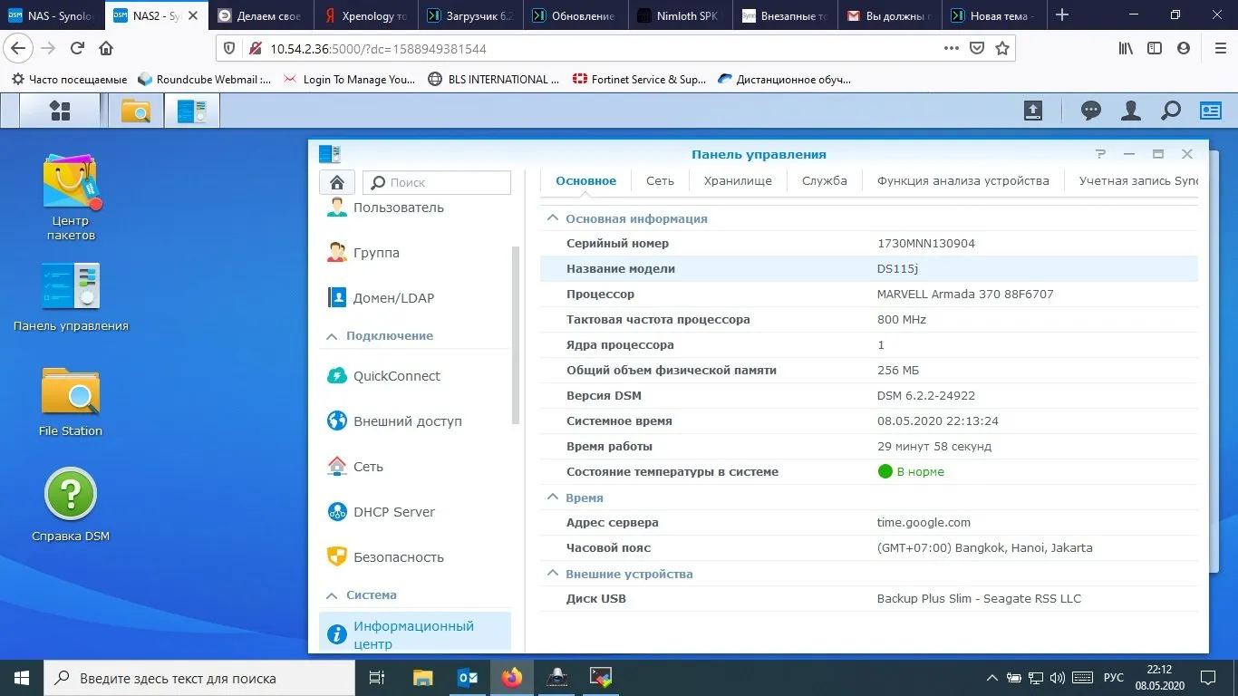Open DHCP Server settings in sidebar
The height and width of the screenshot is (696, 1238).
pos(415,512)
